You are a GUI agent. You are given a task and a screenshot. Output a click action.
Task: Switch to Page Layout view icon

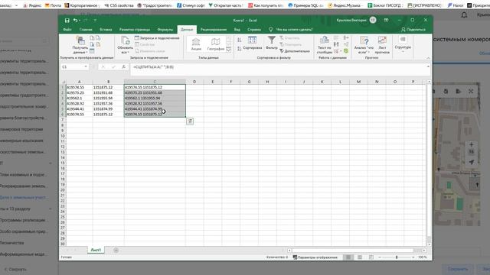click(x=360, y=257)
